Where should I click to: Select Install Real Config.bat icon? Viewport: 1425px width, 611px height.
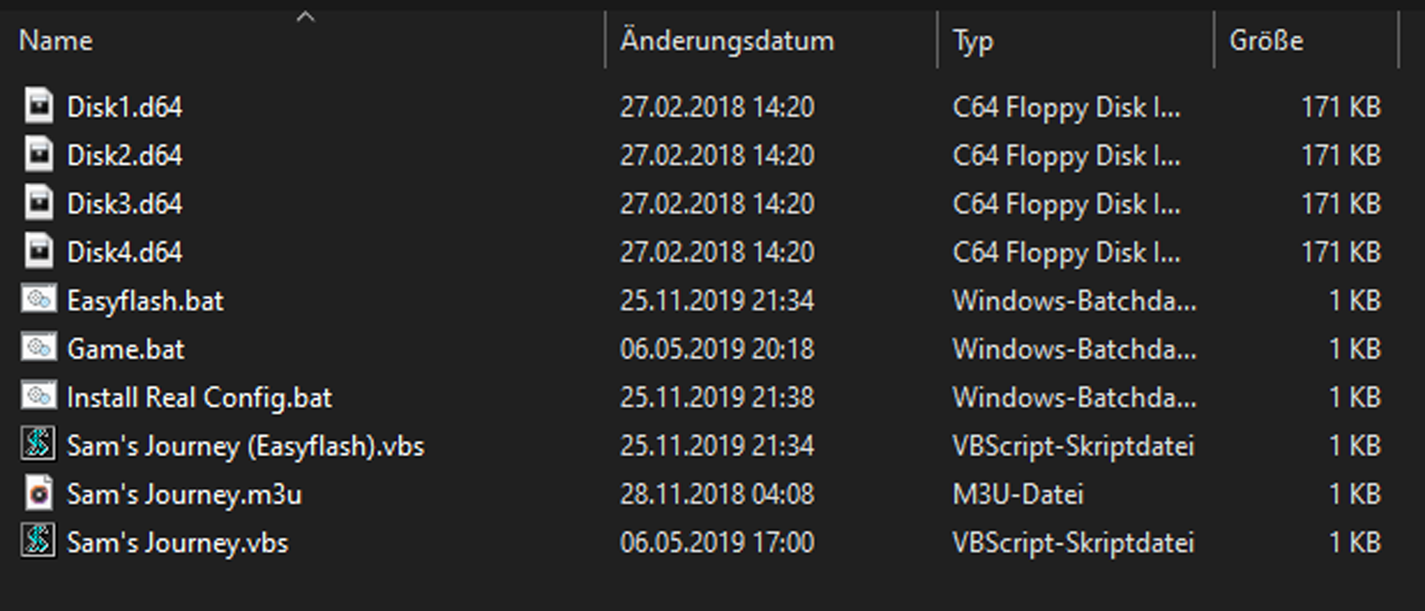39,396
